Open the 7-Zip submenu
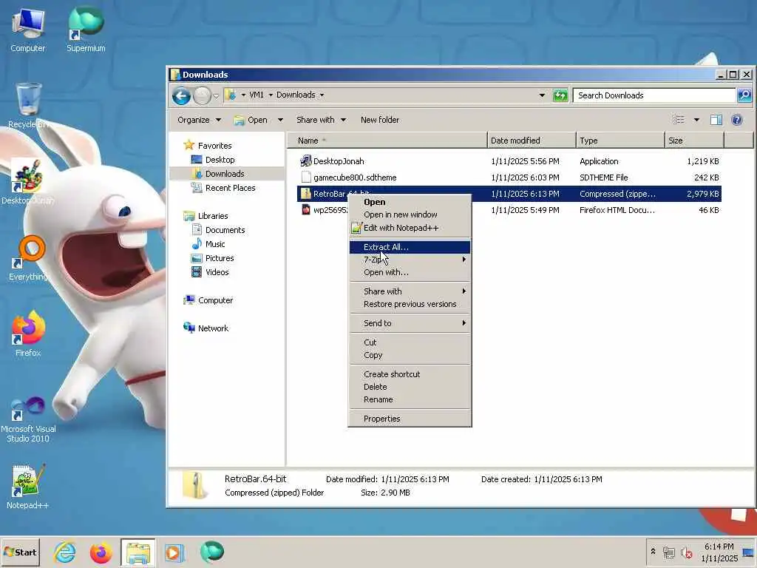The image size is (757, 568). point(410,260)
